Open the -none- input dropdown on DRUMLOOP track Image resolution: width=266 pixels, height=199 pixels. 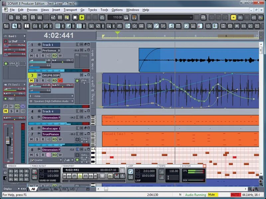point(51,96)
